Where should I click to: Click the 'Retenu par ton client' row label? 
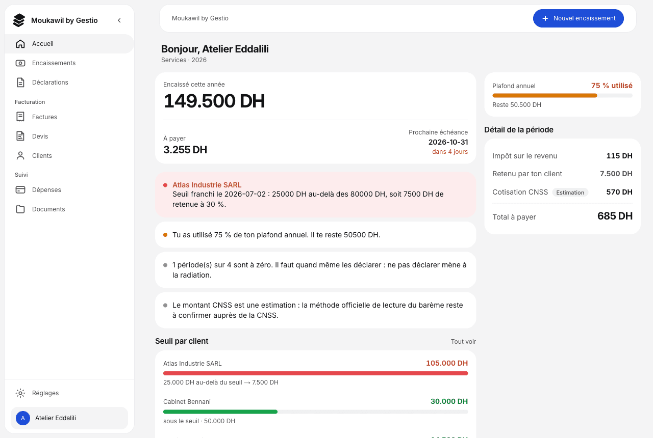coord(528,174)
